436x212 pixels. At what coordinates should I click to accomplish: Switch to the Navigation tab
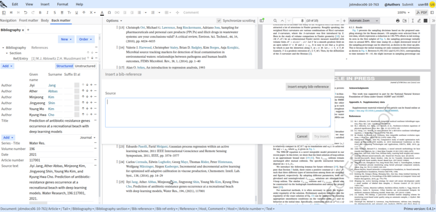point(8,20)
